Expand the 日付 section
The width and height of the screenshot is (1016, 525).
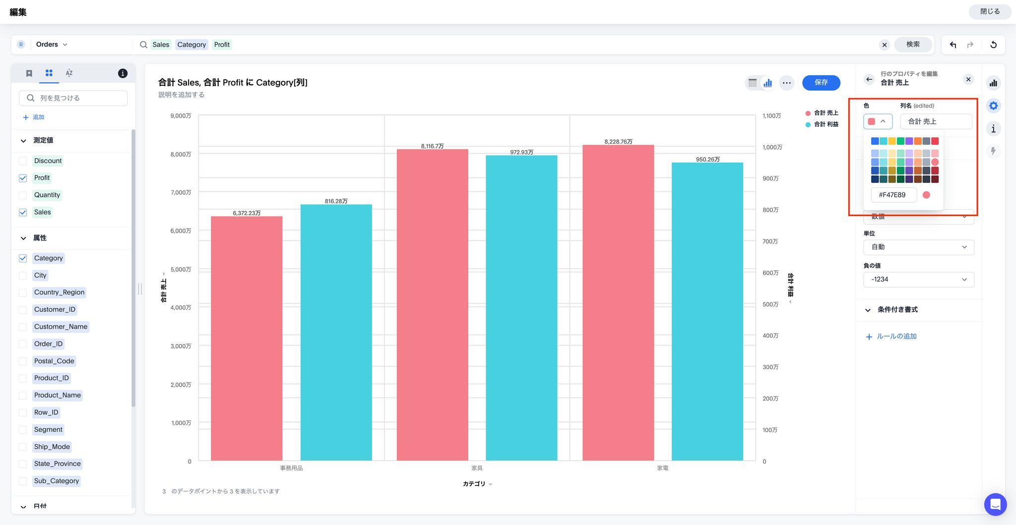pyautogui.click(x=23, y=507)
